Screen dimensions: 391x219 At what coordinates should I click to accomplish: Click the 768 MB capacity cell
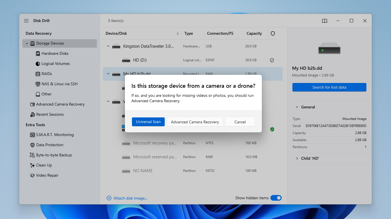(251, 143)
